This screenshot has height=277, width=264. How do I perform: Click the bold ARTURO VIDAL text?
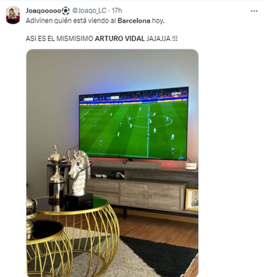pyautogui.click(x=120, y=39)
